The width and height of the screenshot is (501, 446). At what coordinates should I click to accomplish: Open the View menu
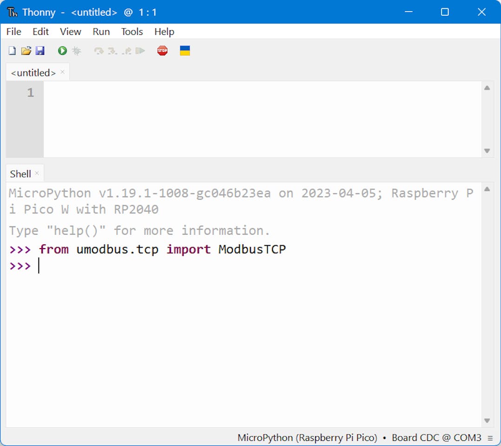(70, 32)
